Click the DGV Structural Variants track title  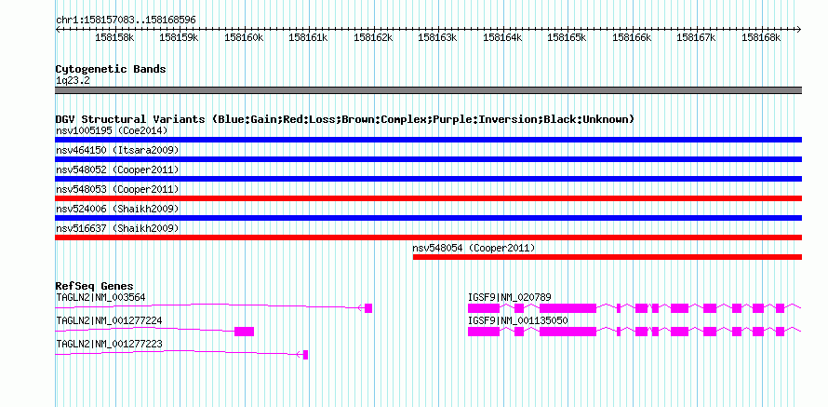[x=344, y=119]
